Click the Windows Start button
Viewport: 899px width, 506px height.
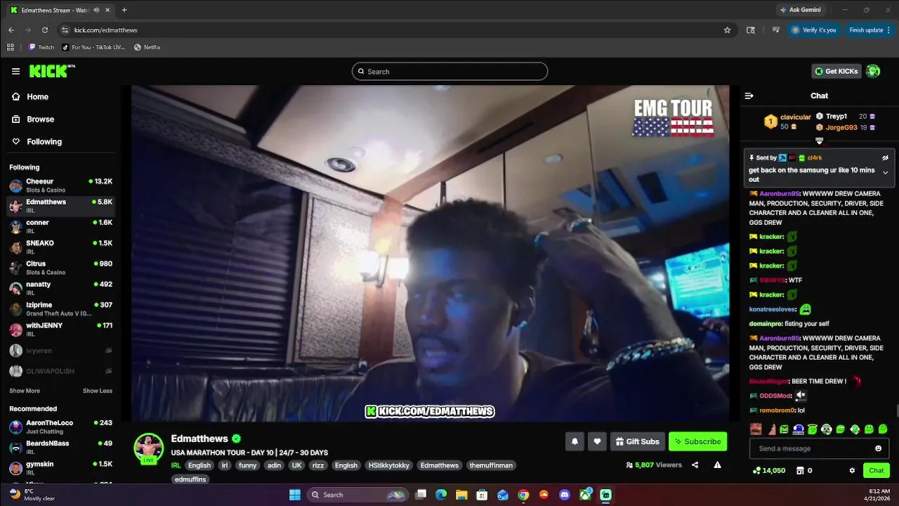295,495
